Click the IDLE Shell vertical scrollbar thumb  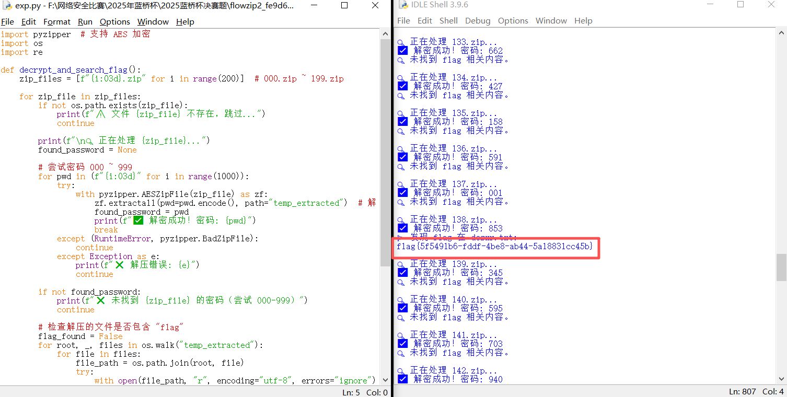781,267
